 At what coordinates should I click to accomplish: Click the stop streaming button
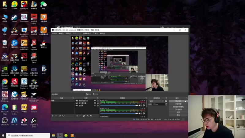coord(178,101)
